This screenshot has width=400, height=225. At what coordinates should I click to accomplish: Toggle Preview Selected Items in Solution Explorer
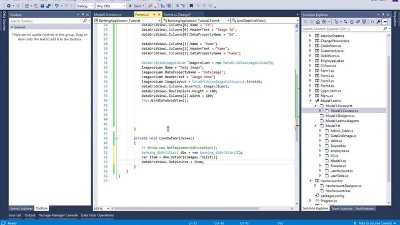tap(385, 22)
